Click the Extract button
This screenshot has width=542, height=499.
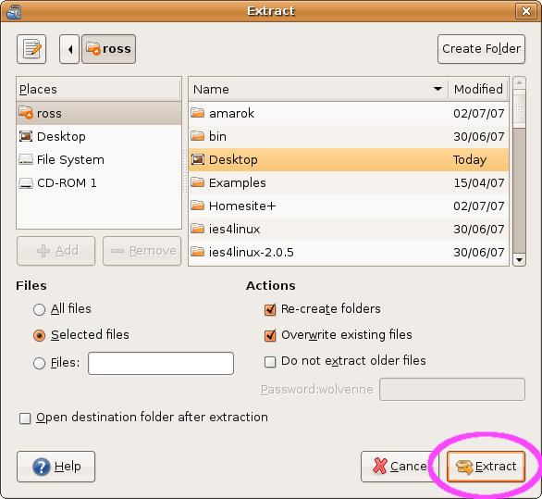pos(486,467)
